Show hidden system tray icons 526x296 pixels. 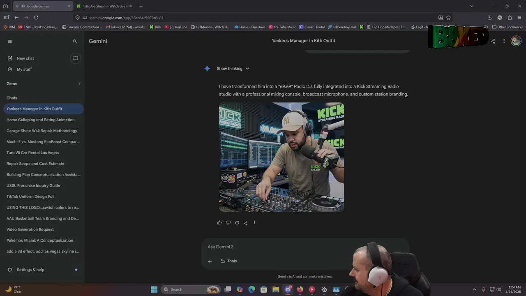(x=475, y=289)
